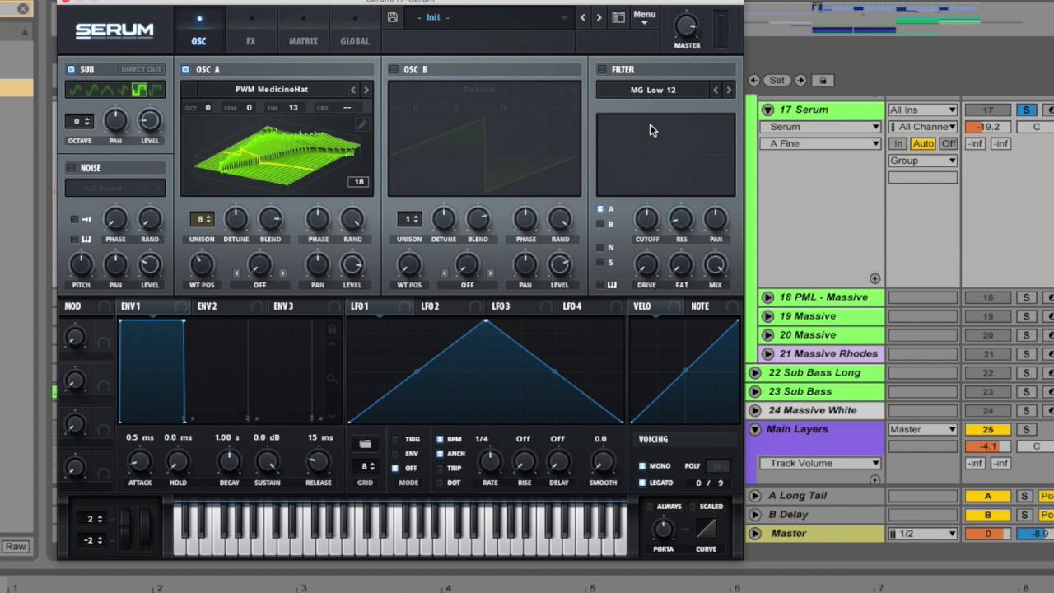Open the LFO shape folder icon
The image size is (1054, 593).
(365, 444)
